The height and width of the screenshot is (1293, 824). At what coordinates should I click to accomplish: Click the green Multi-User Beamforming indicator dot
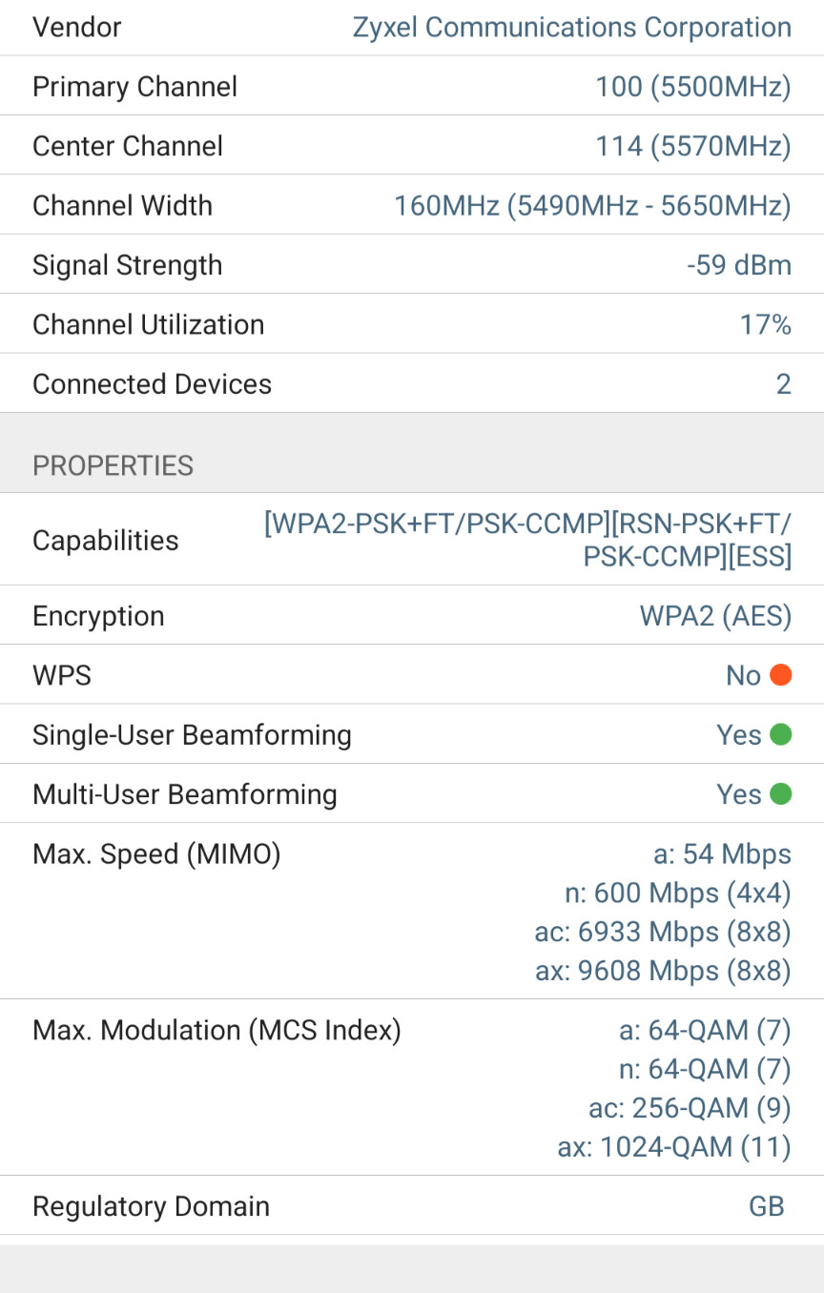click(781, 794)
